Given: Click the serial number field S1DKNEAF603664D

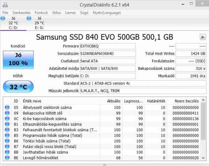Looking at the screenshot, I should click(x=108, y=54).
